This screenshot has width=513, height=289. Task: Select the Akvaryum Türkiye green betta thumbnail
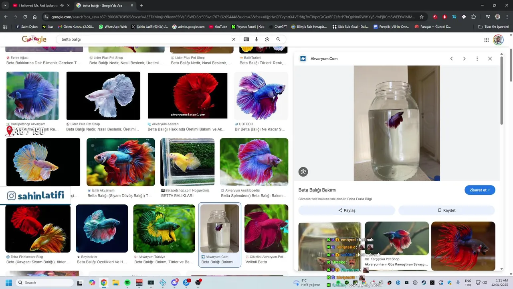pyautogui.click(x=164, y=228)
